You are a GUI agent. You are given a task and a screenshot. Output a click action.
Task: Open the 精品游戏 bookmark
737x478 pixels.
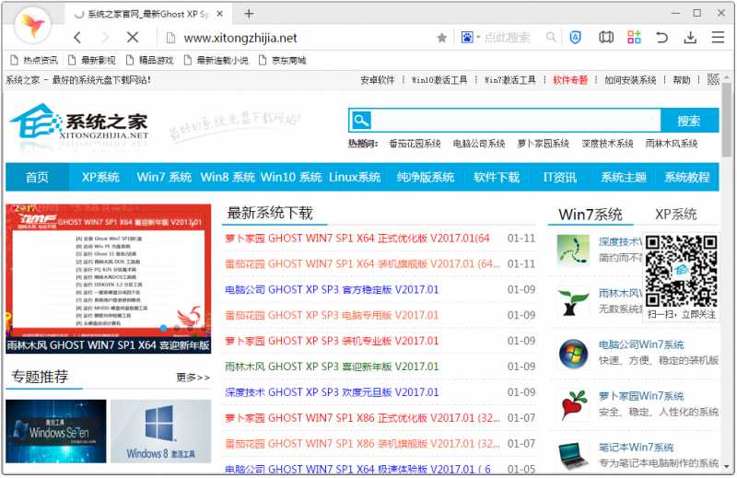[x=150, y=60]
